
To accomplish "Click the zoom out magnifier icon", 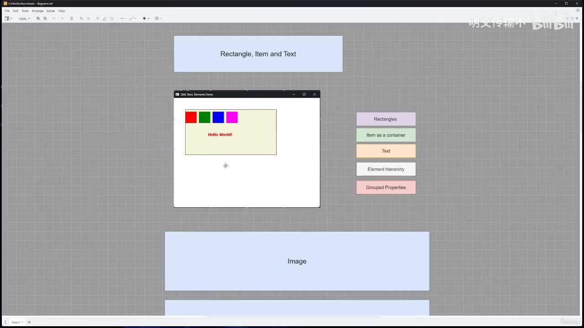I will (45, 19).
